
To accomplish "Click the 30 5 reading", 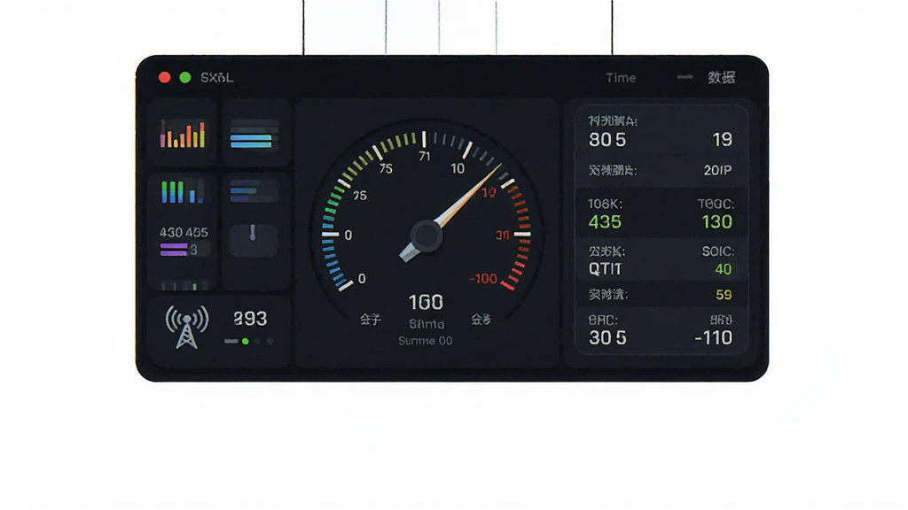I will [x=607, y=337].
